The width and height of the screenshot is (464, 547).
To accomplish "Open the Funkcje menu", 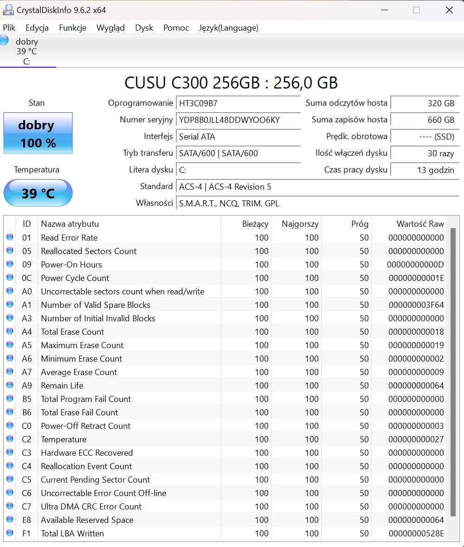I will (73, 28).
